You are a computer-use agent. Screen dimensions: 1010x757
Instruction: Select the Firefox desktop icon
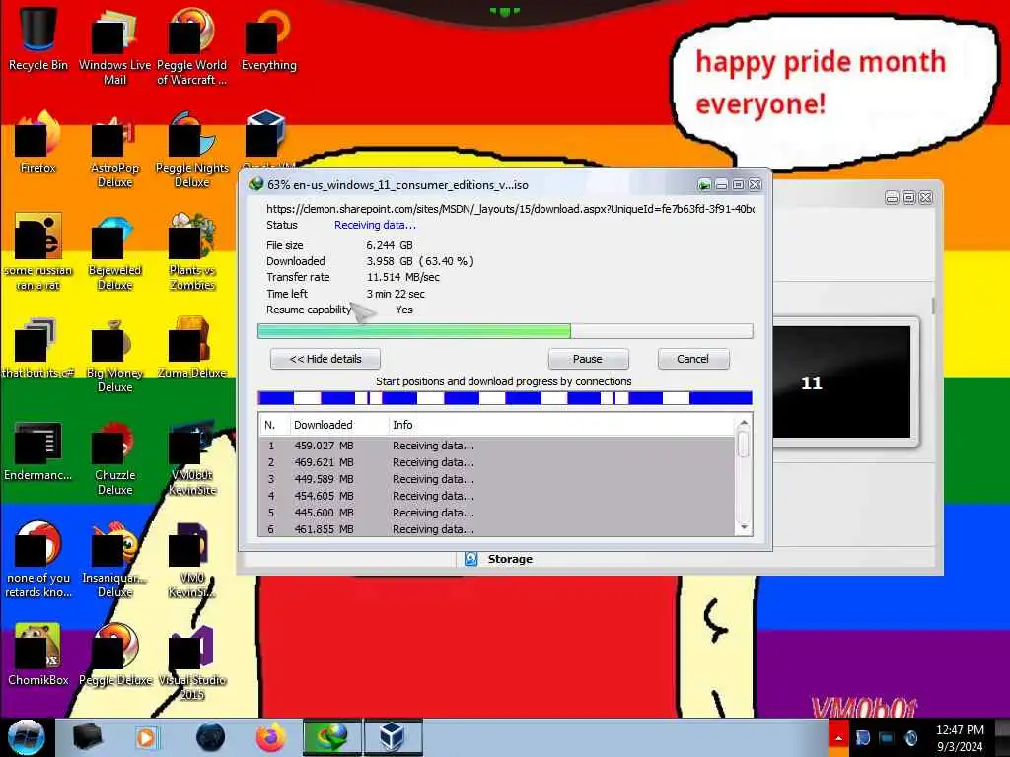coord(38,142)
